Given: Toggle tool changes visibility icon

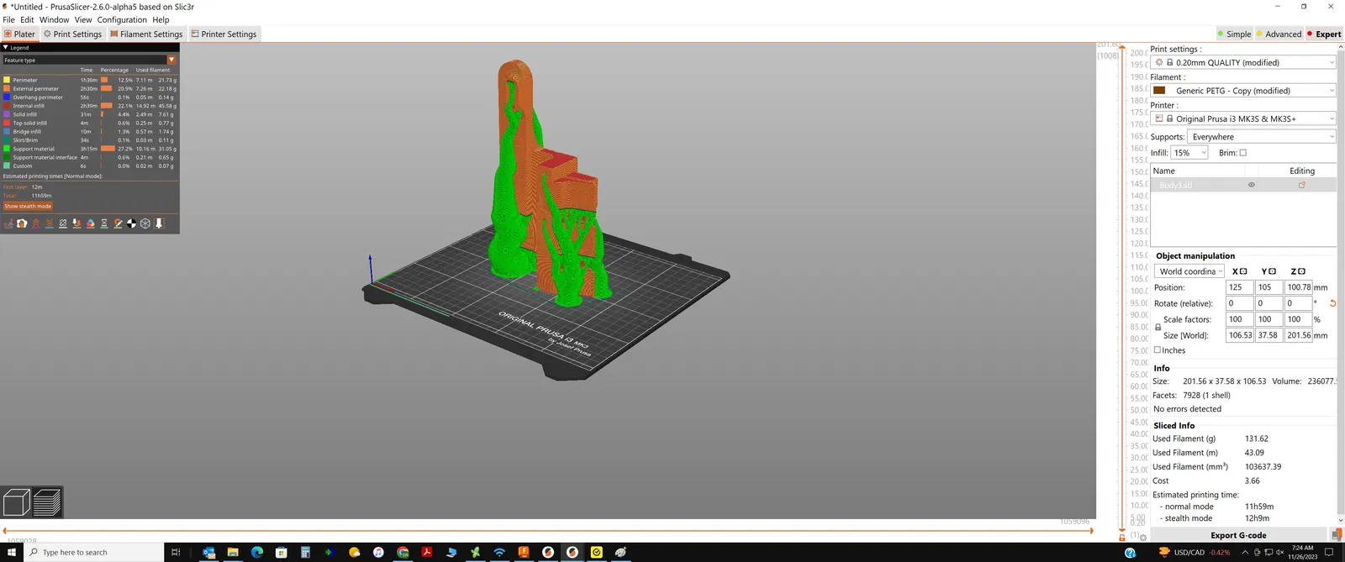Looking at the screenshot, I should pyautogui.click(x=76, y=223).
